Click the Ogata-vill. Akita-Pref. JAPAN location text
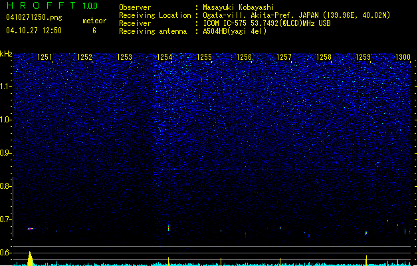This screenshot has height=266, width=418. pyautogui.click(x=296, y=15)
